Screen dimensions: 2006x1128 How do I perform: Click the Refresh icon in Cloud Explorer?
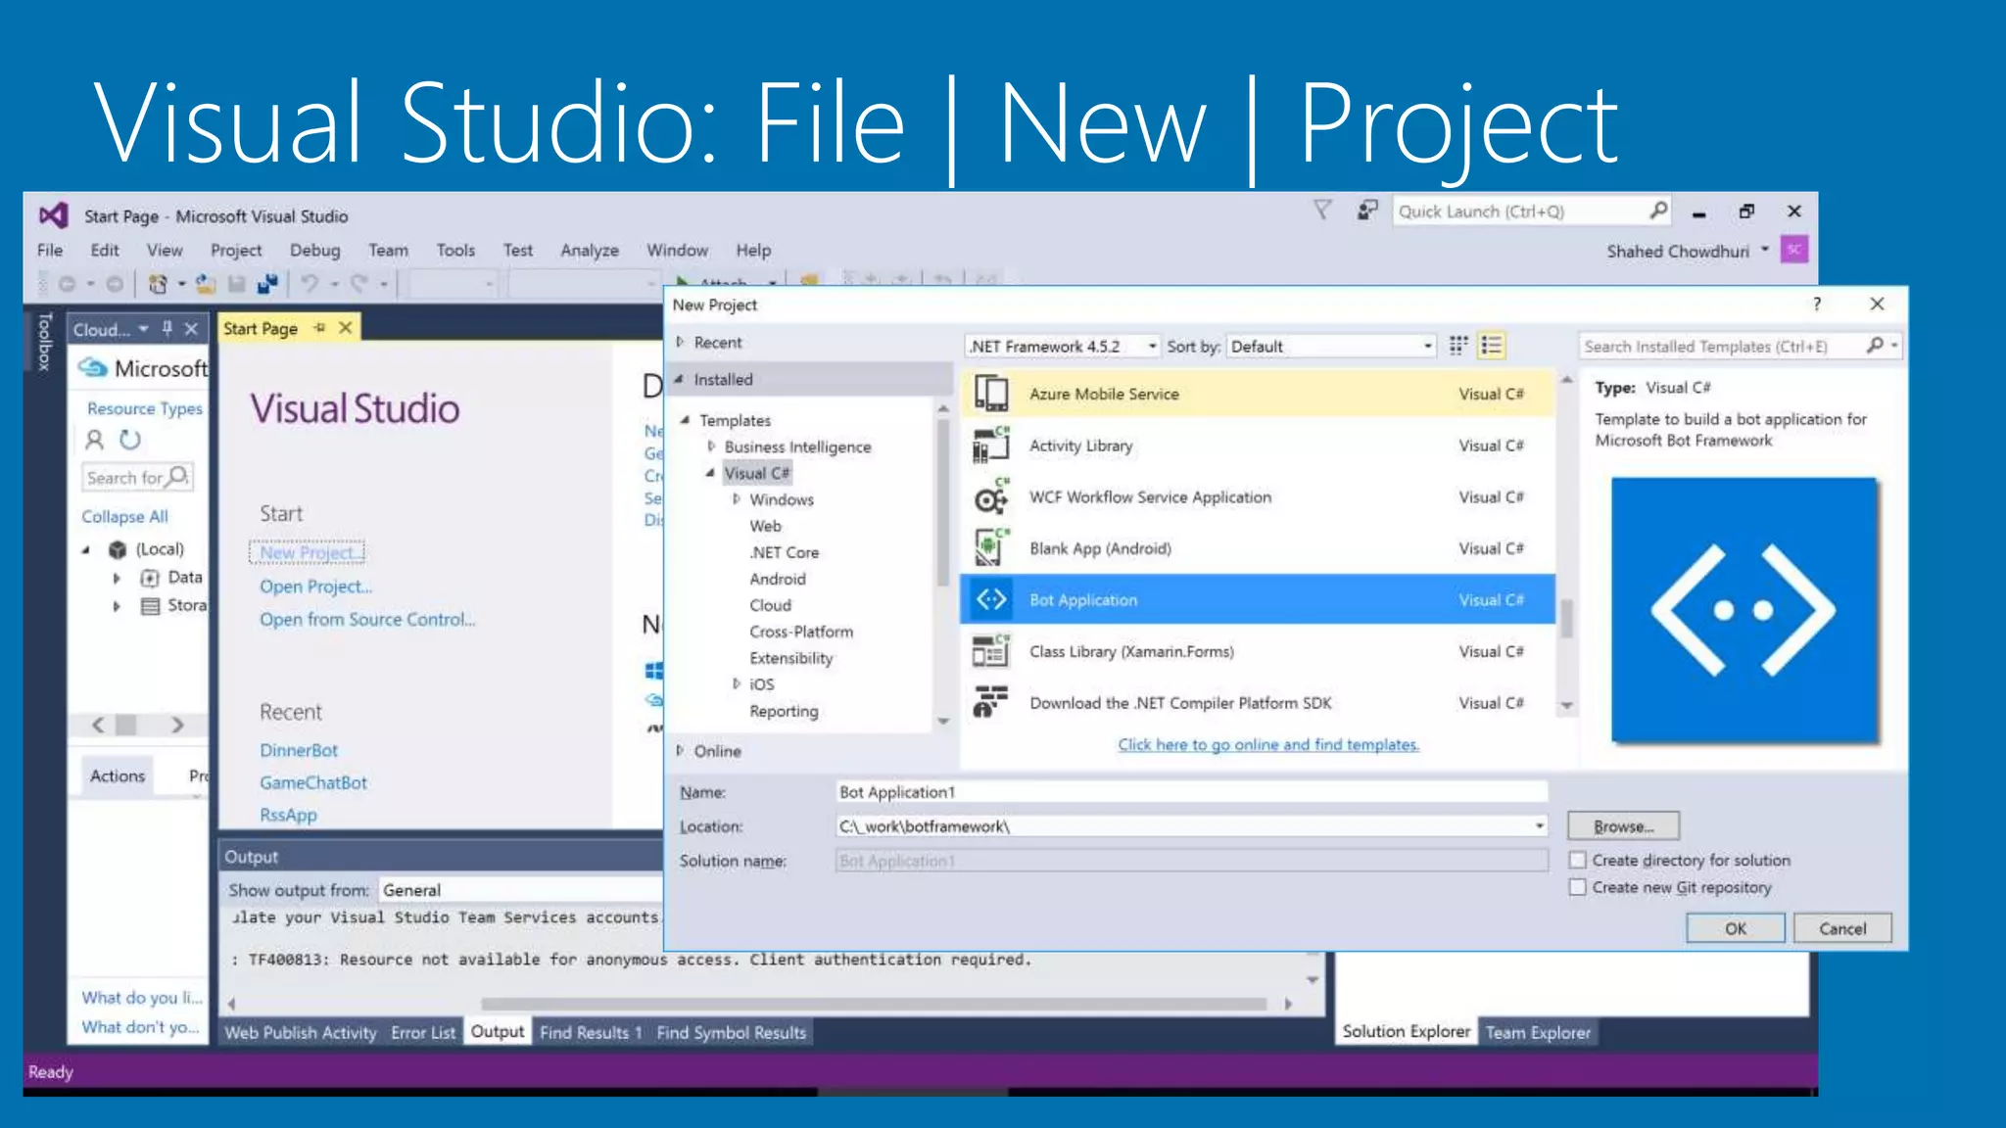pos(130,440)
